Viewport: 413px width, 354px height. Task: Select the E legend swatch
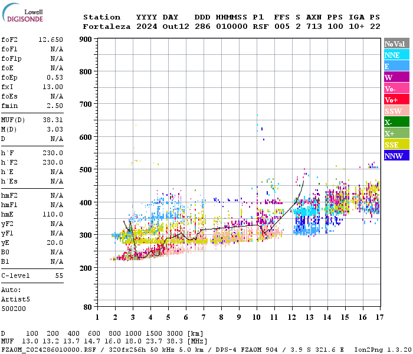[x=396, y=66]
